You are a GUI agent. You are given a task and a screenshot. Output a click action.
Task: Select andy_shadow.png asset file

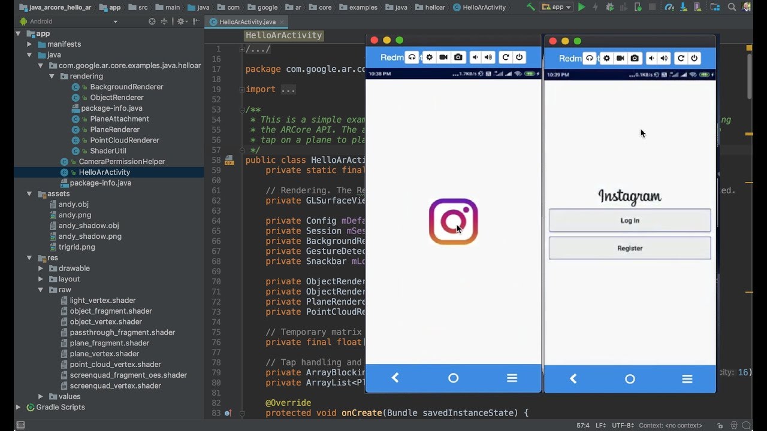[90, 236]
